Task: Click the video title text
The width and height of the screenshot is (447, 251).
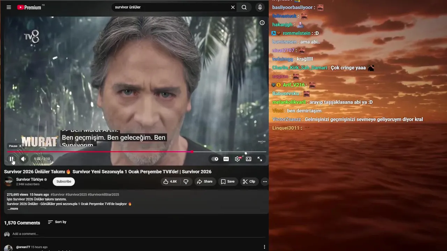Action: [x=108, y=172]
